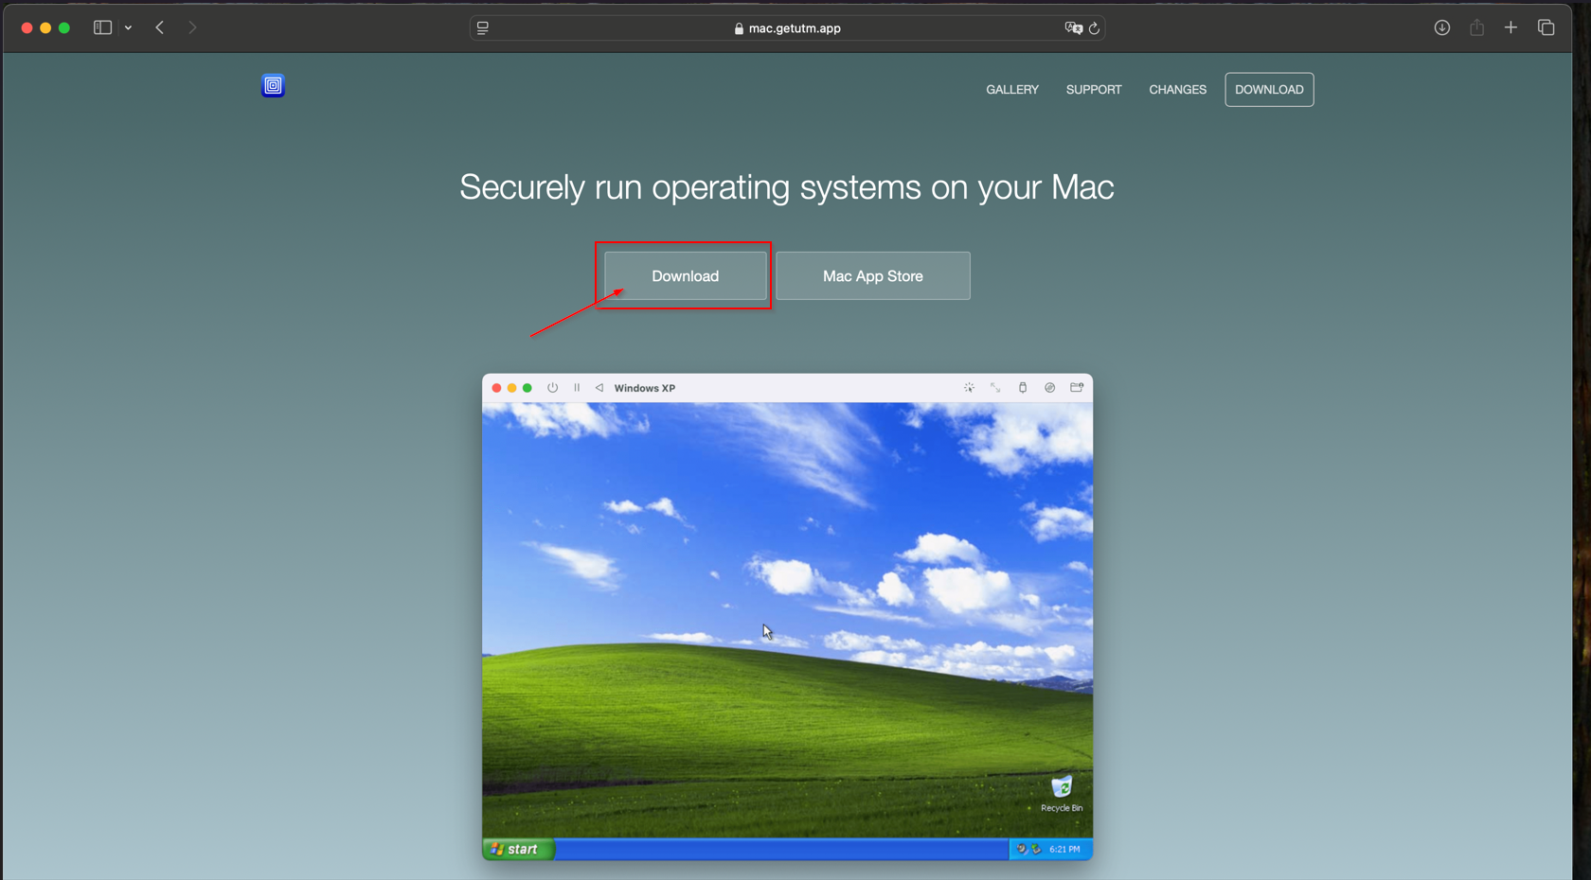
Task: Click the capture cursor icon in VM toolbar
Action: (969, 388)
